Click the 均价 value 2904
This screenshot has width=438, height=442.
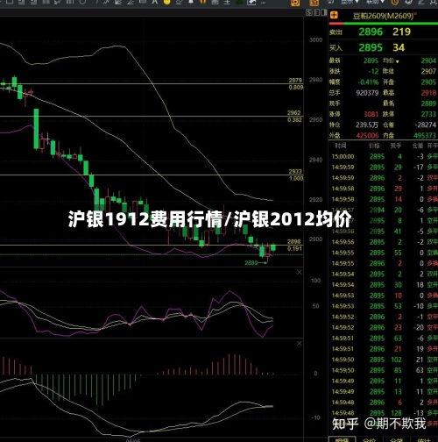pyautogui.click(x=428, y=61)
